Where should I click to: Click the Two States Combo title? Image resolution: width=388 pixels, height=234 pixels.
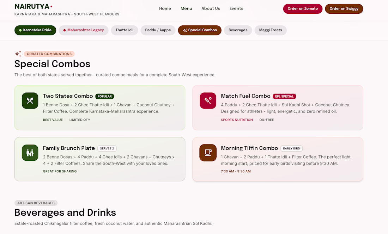coord(68,96)
